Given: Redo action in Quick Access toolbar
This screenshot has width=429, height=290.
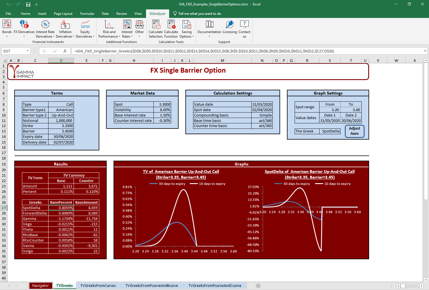Looking at the screenshot, I should [x=18, y=4].
